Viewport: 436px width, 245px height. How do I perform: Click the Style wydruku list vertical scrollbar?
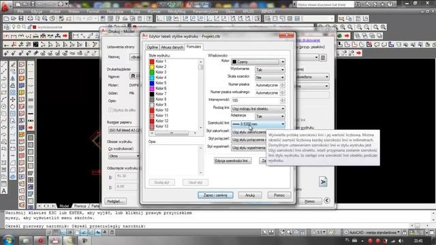click(201, 95)
